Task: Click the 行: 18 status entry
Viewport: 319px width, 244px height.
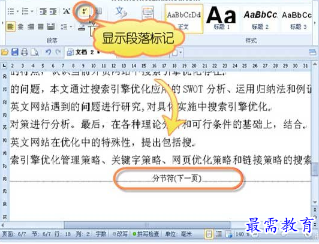Action: 62,234
